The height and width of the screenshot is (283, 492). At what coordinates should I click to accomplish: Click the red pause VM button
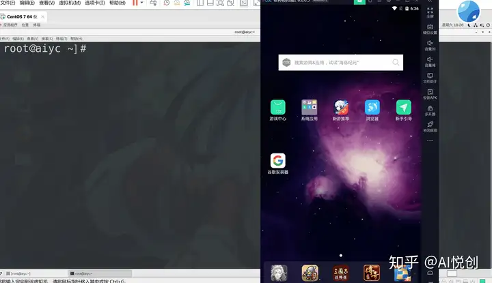pos(135,3)
